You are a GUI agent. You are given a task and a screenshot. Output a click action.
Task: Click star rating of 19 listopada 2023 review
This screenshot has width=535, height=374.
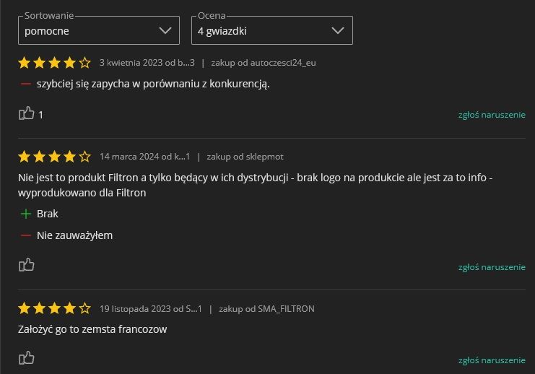tap(54, 309)
